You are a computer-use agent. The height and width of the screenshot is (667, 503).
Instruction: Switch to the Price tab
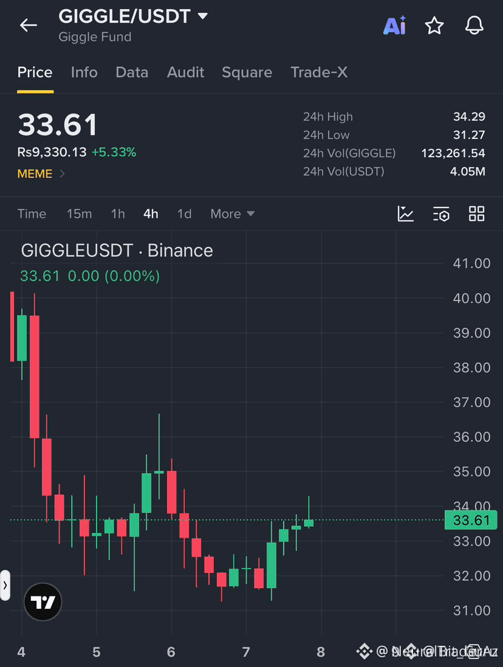pos(35,72)
